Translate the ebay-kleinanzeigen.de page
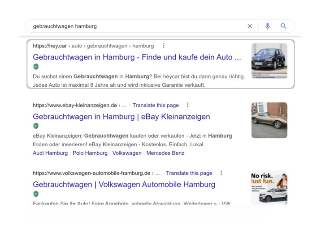This screenshot has height=229, width=321. pyautogui.click(x=156, y=105)
